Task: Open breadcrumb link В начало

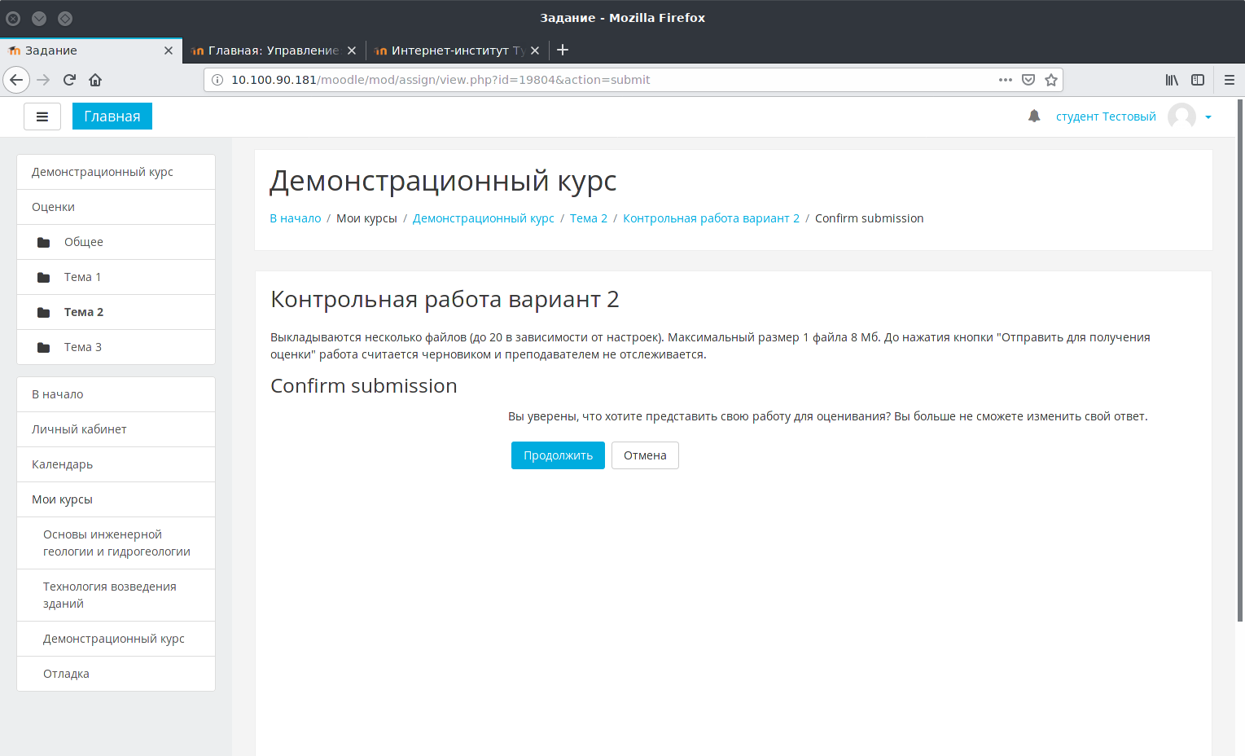Action: coord(296,218)
